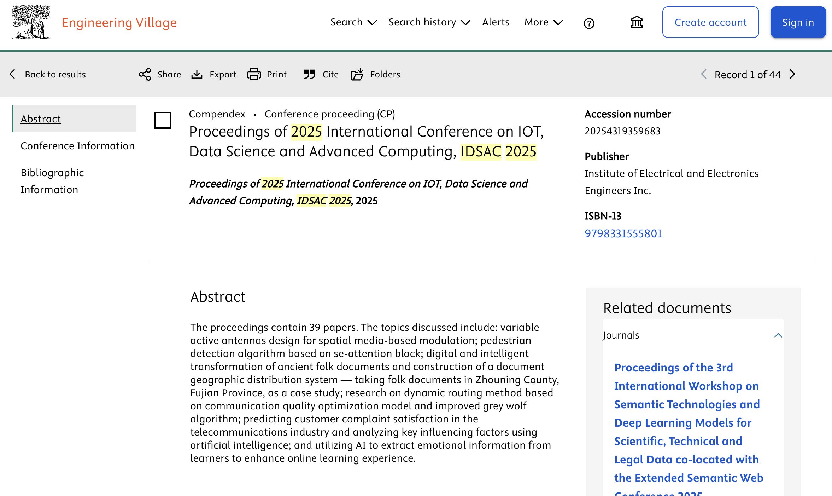The image size is (832, 496).
Task: Click the Sign in button
Action: pyautogui.click(x=798, y=22)
